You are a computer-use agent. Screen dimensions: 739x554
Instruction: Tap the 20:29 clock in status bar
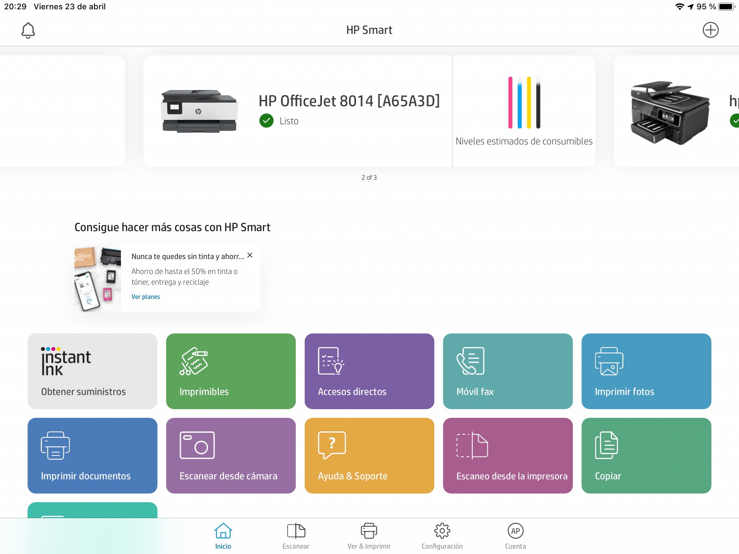click(15, 7)
